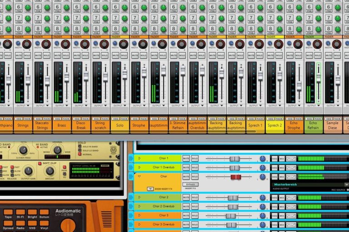Click the Solo channel volume fader
The height and width of the screenshot is (232, 349).
pos(125,73)
